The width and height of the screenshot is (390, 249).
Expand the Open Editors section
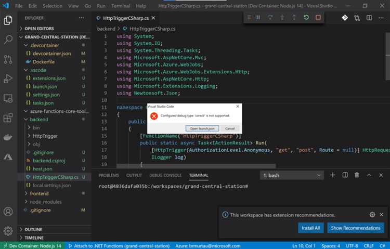tap(54, 29)
